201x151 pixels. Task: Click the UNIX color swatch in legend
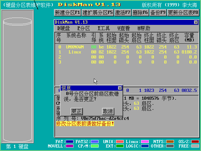pos(120,142)
